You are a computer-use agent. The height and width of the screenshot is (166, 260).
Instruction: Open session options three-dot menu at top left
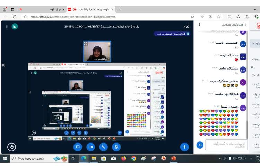tap(6, 26)
